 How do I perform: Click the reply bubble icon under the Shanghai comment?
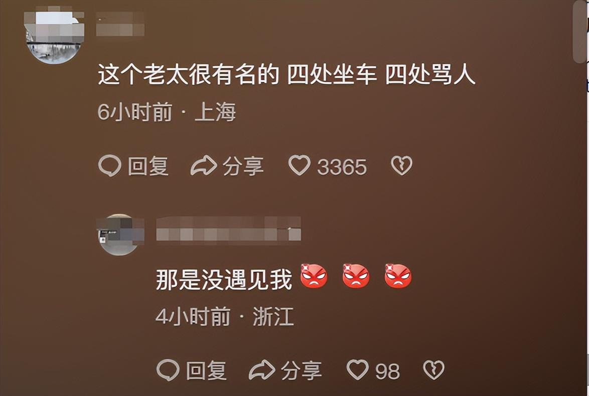110,166
